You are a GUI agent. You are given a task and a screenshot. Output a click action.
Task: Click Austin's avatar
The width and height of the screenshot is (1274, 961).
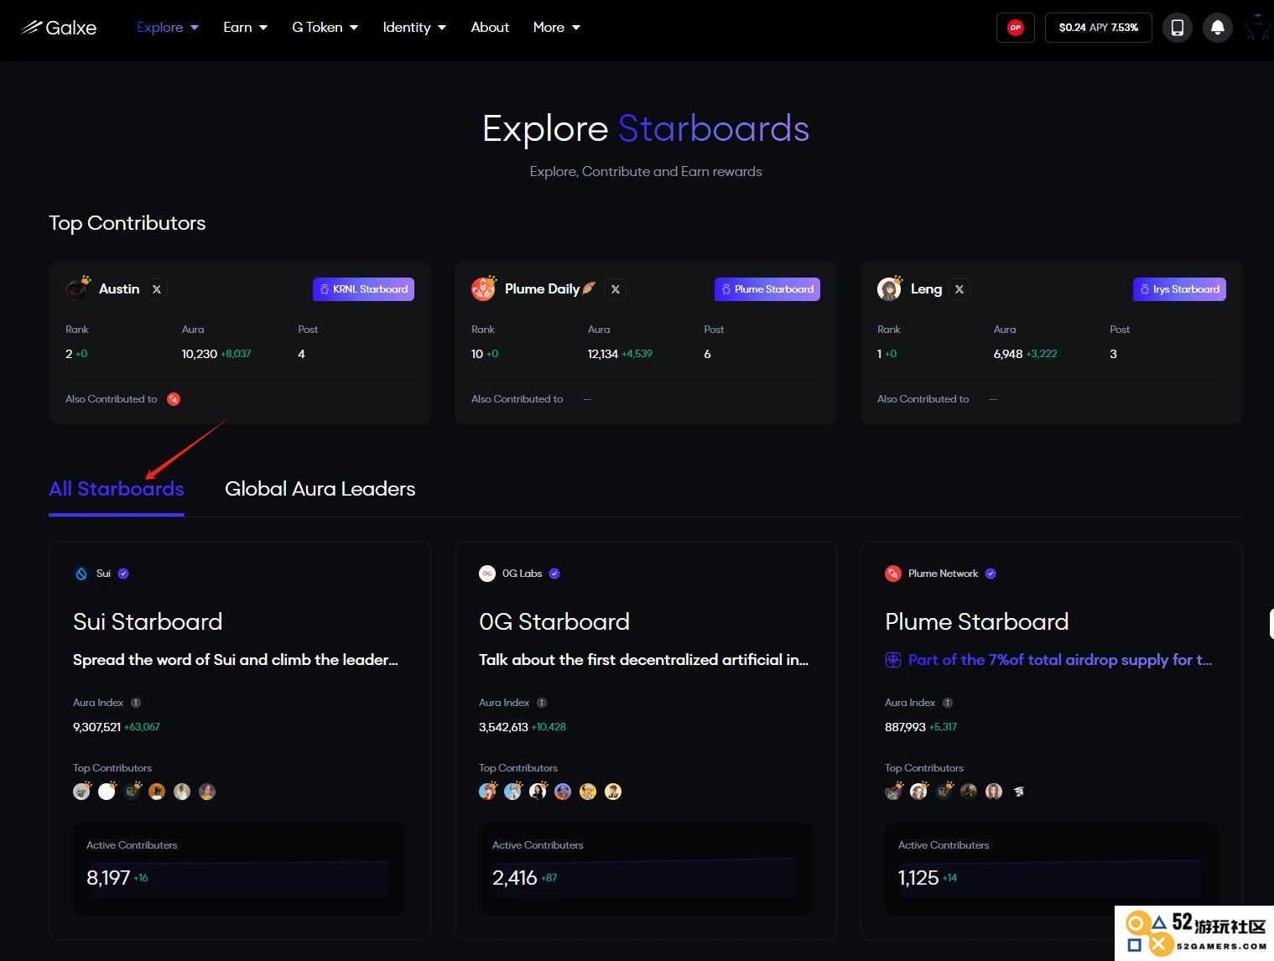point(78,288)
